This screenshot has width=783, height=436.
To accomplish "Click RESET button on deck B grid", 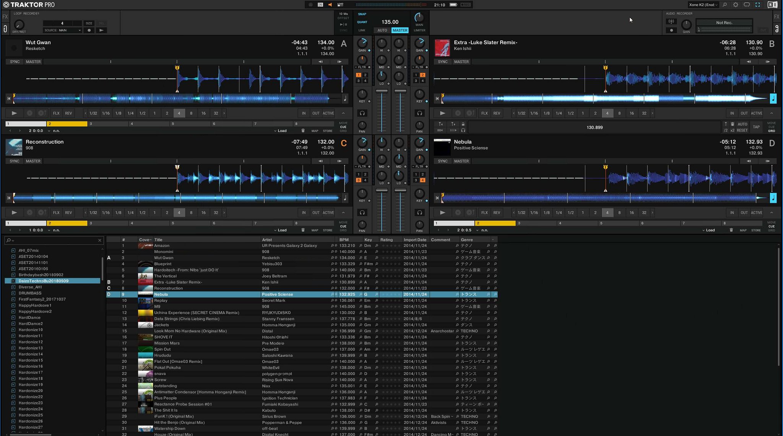I will coord(742,131).
